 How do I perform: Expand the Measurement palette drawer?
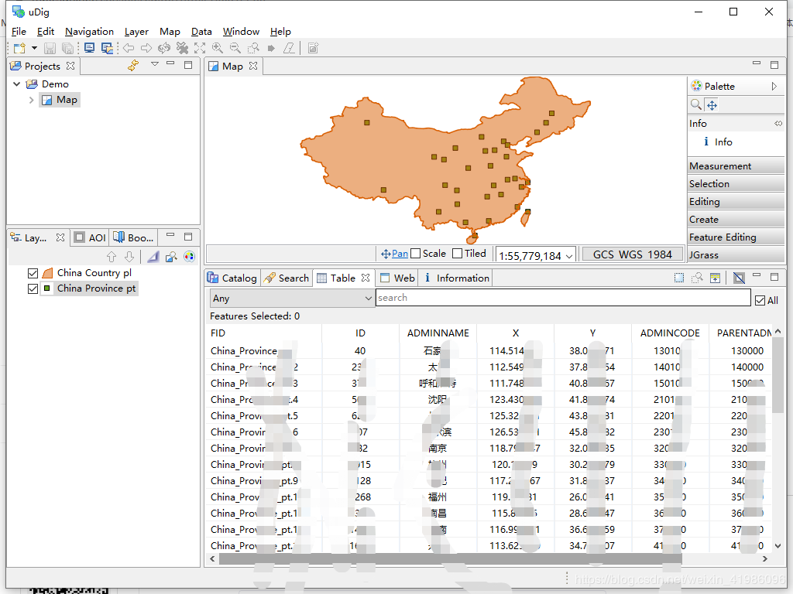pyautogui.click(x=736, y=166)
